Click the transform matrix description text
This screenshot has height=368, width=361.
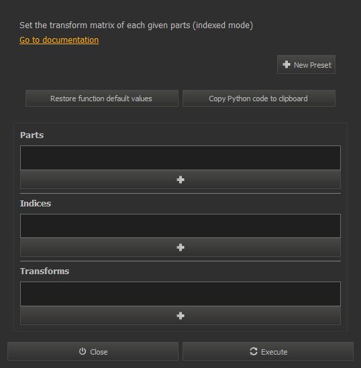(136, 25)
